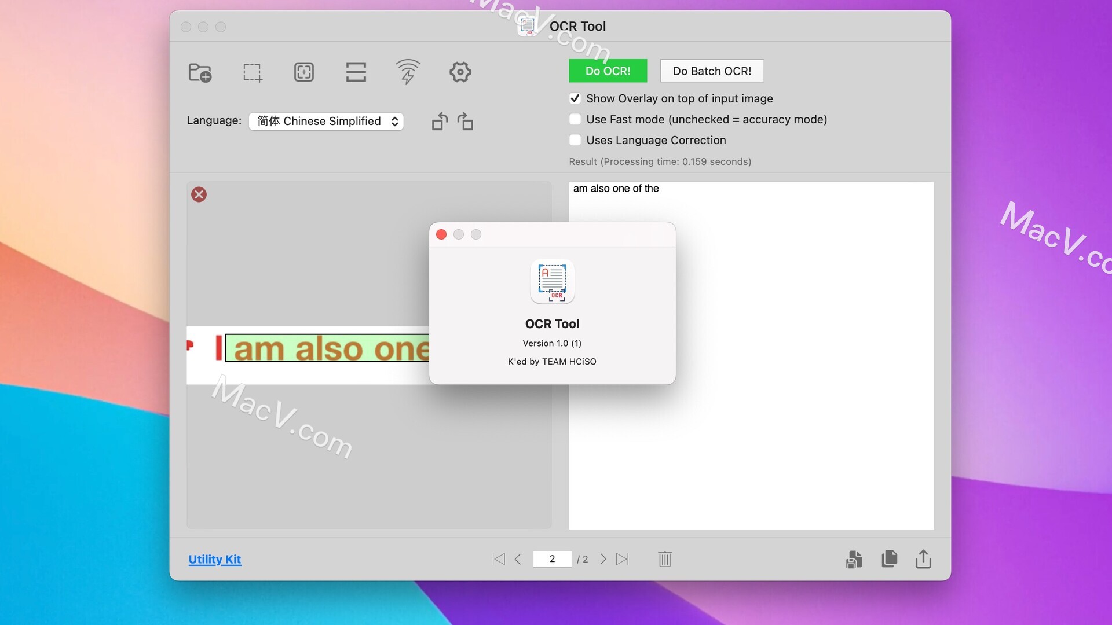This screenshot has height=625, width=1112.
Task: Click the green Do OCR! button
Action: click(x=608, y=71)
